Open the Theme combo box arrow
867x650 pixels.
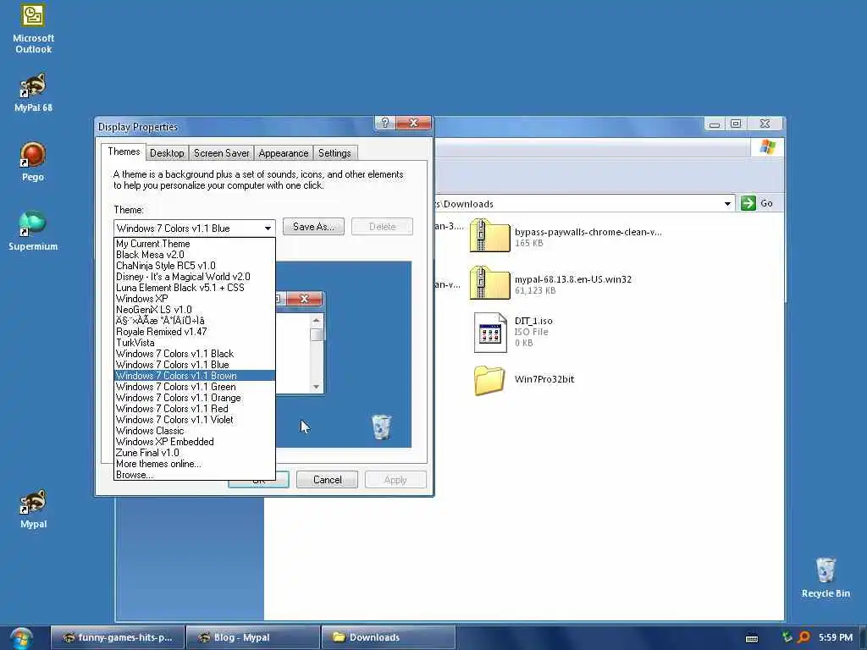[268, 229]
